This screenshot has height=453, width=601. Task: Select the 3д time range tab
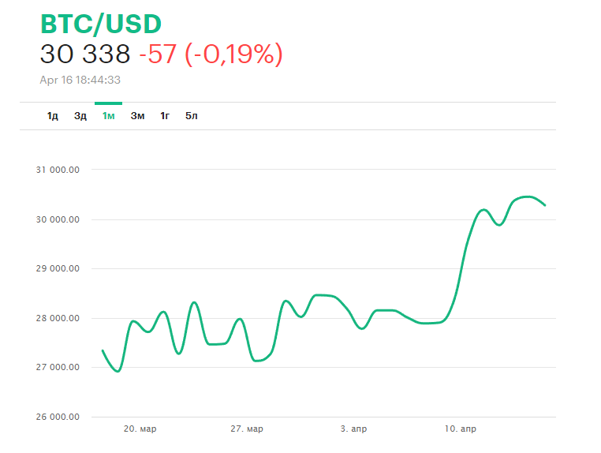coord(80,116)
